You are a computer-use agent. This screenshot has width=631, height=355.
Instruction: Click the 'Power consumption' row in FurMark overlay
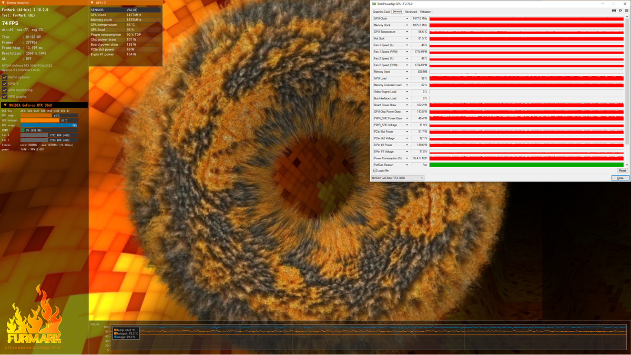(125, 35)
